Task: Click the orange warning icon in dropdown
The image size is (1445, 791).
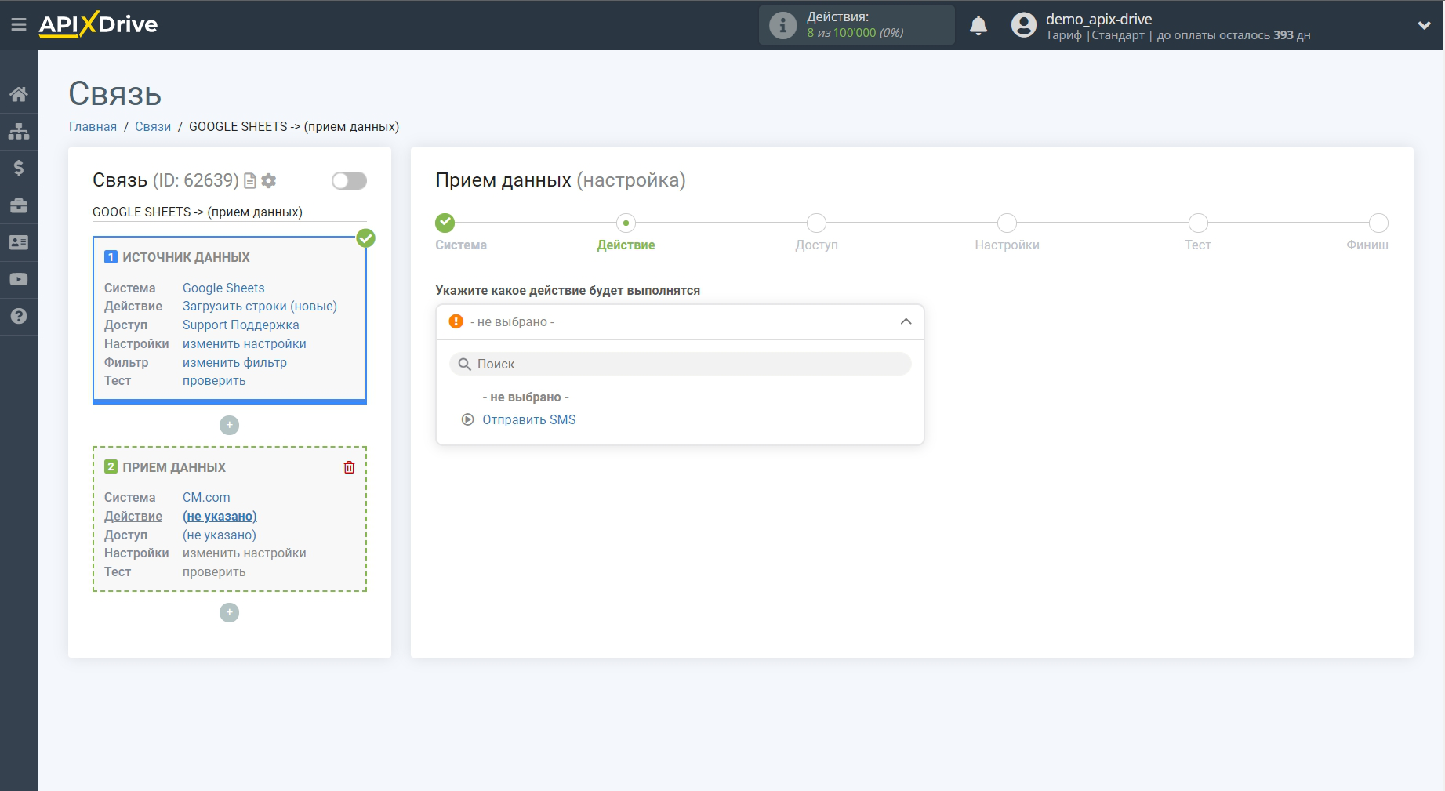Action: click(456, 321)
